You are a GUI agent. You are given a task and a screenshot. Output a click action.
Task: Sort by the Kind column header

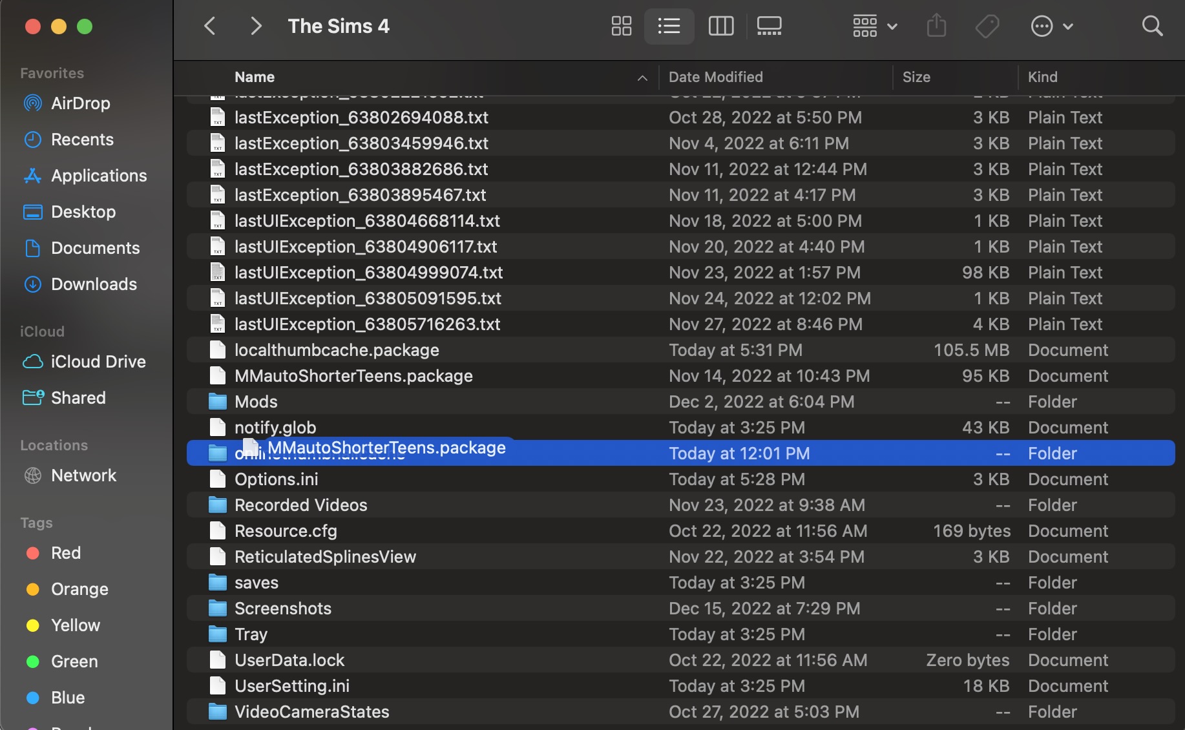[1042, 77]
